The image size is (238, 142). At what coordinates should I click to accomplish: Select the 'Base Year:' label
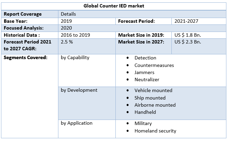coord(15,21)
